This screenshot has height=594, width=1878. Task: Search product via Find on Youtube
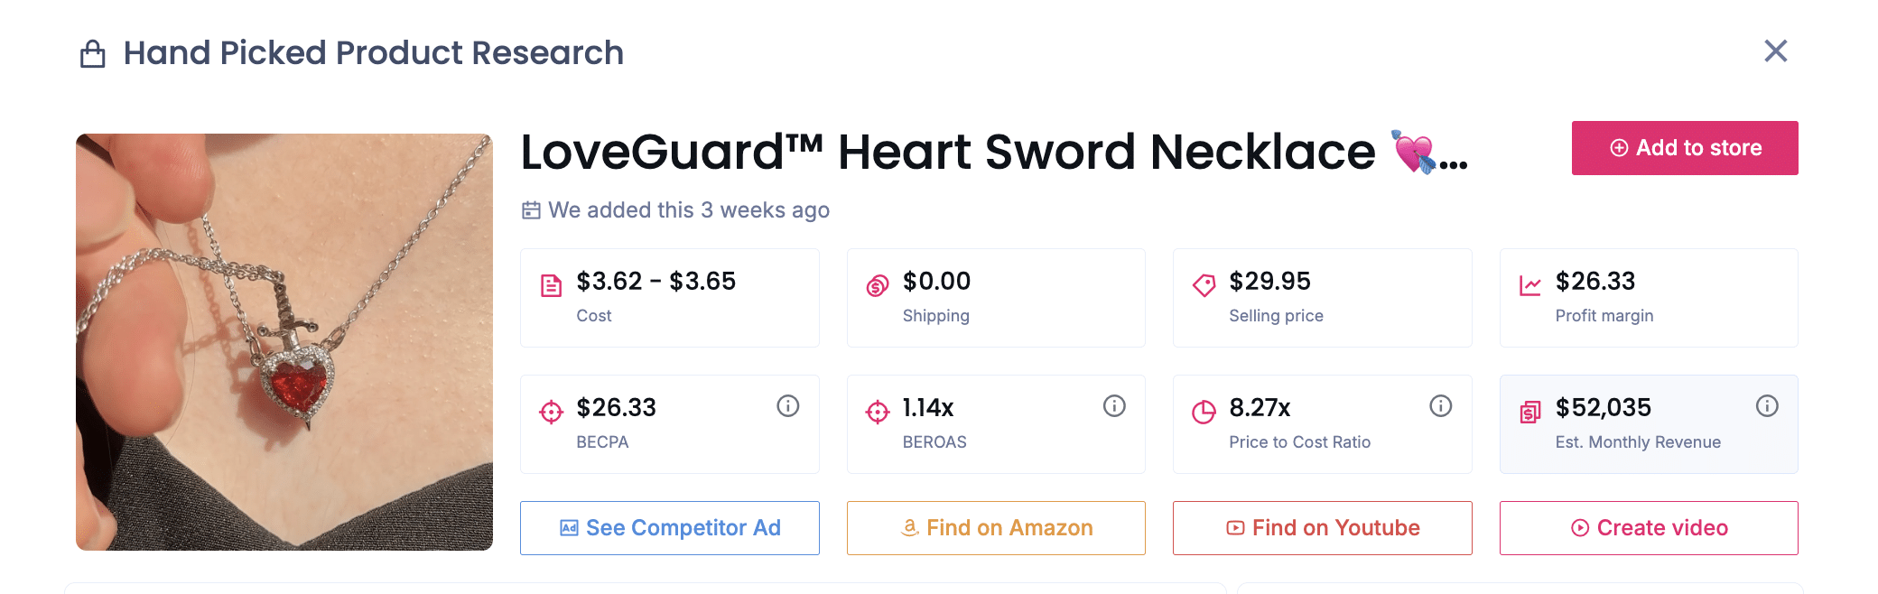point(1322,528)
